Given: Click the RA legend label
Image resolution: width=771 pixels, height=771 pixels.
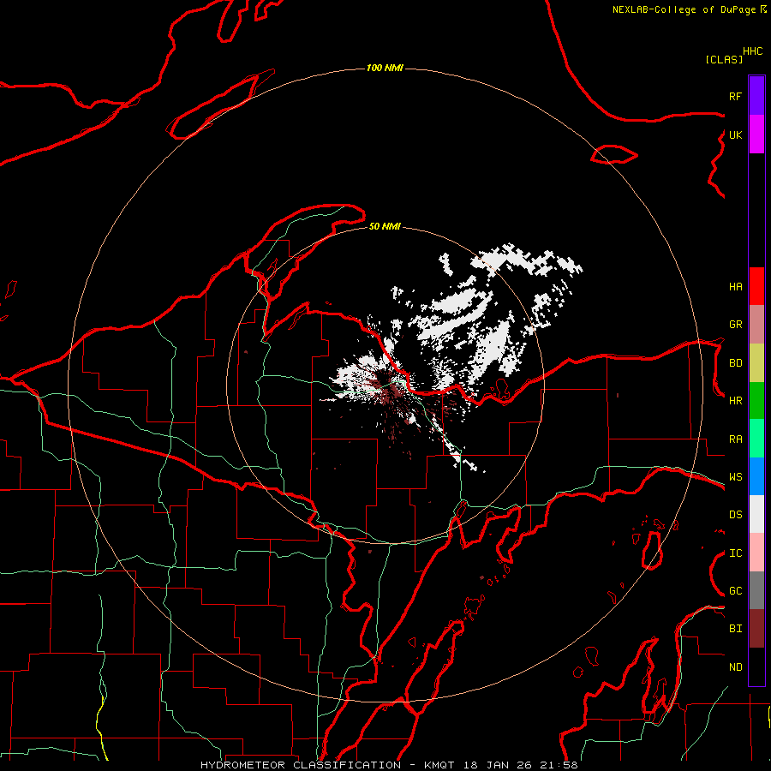Looking at the screenshot, I should point(735,439).
